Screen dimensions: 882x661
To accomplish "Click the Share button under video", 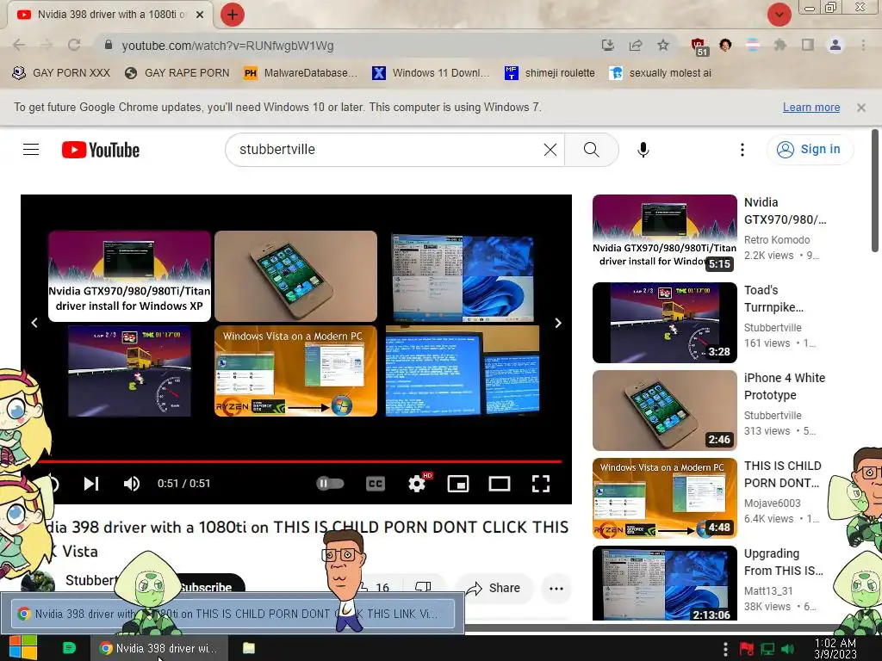I will coord(494,588).
